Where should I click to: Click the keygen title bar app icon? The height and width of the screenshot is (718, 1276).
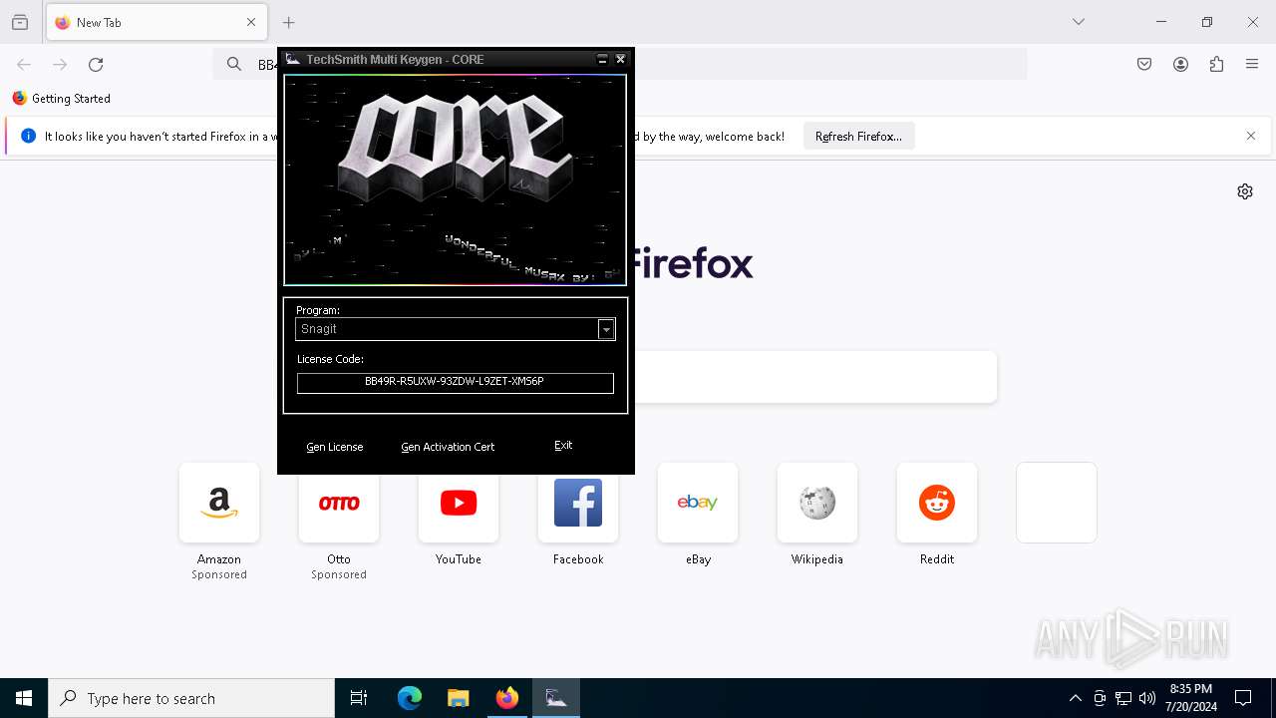tap(292, 60)
